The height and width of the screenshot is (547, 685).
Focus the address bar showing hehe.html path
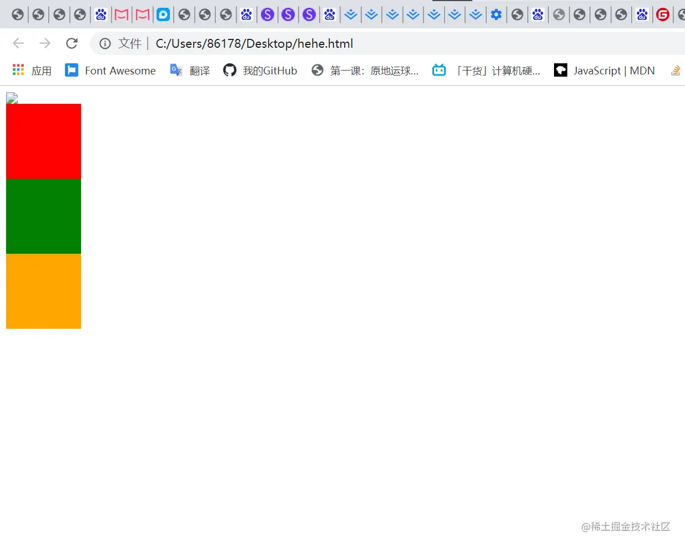click(x=389, y=43)
